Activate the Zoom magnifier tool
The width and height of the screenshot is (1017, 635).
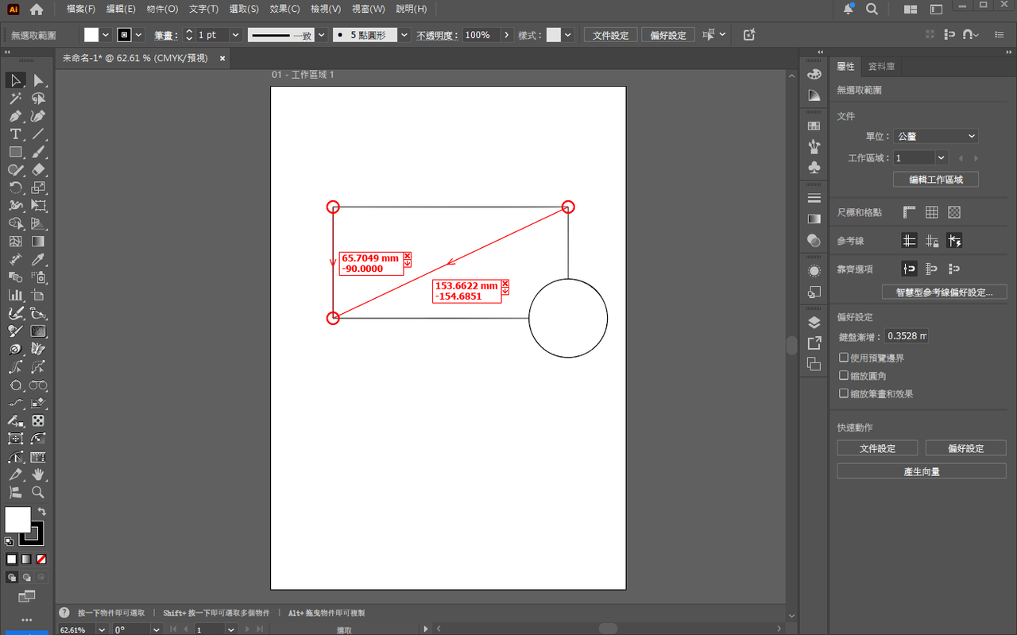coord(38,492)
